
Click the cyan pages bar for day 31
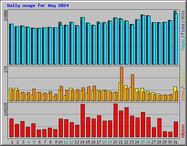click(176, 39)
